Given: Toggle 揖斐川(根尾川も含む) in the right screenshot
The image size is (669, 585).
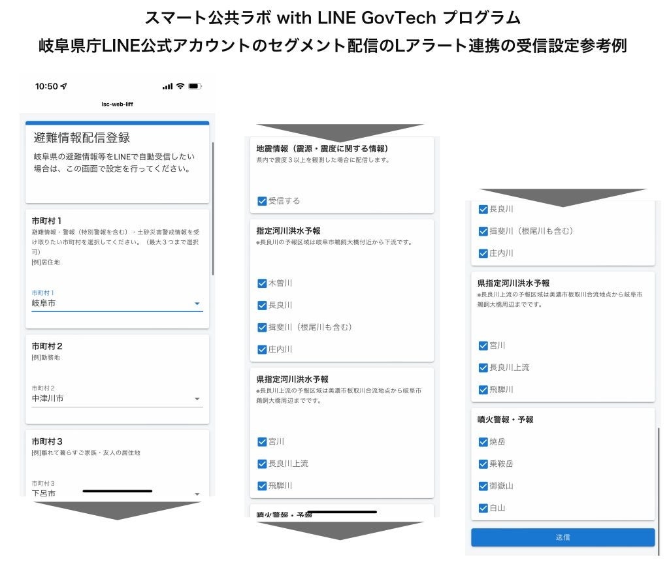Looking at the screenshot, I should tap(483, 231).
